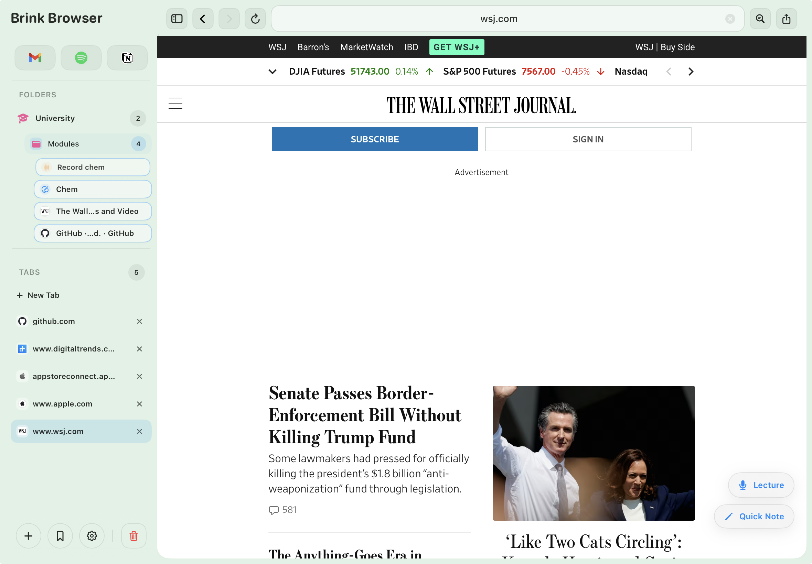Screen dimensions: 812x564
Task: Close the www.wsj.com tab
Action: pos(139,432)
